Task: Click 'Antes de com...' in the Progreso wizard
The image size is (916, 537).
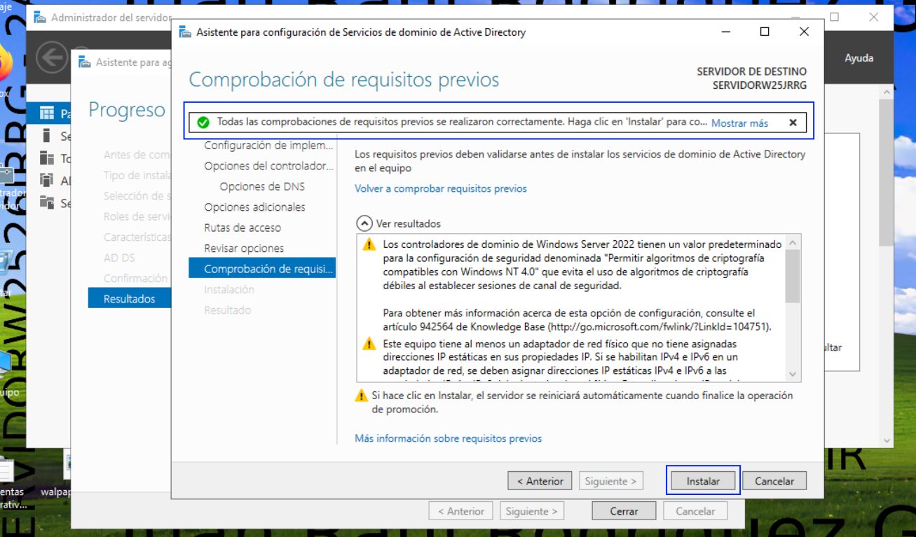Action: [137, 155]
